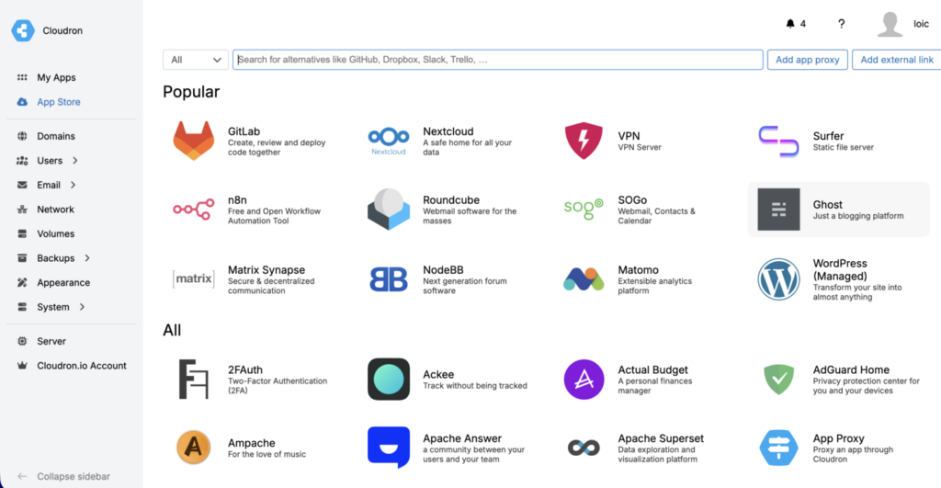
Task: Open Cloudron.io Account
Action: [82, 366]
